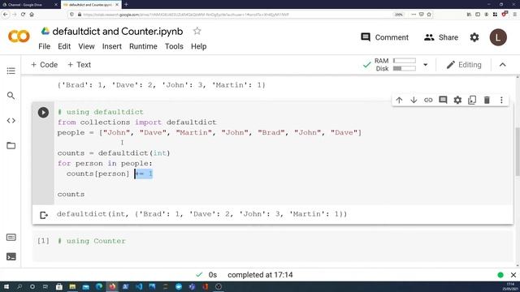
Task: Open the View menu
Action: [86, 46]
